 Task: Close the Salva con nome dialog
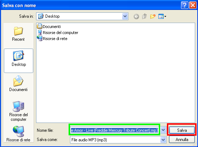pos(193,5)
